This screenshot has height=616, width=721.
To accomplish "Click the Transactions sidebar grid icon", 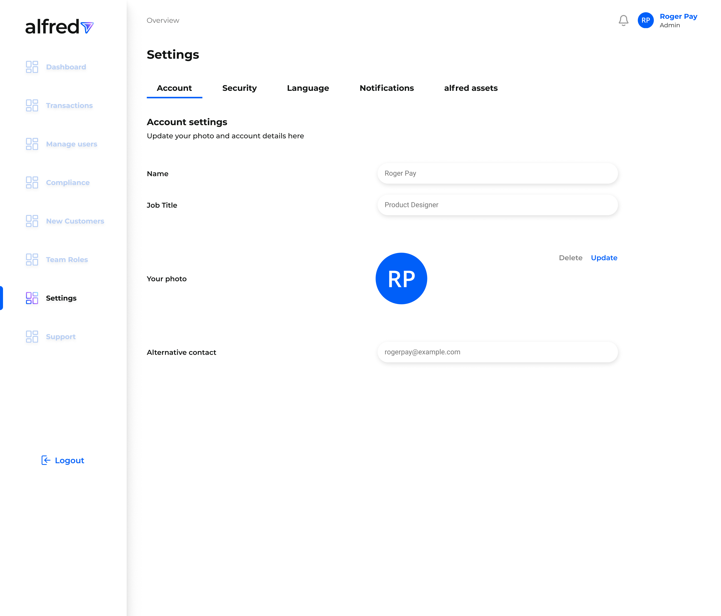I will 32,105.
